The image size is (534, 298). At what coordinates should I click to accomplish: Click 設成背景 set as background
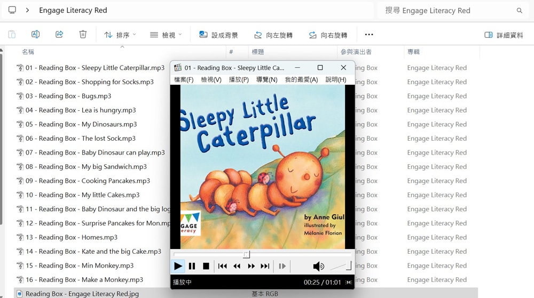pyautogui.click(x=218, y=35)
